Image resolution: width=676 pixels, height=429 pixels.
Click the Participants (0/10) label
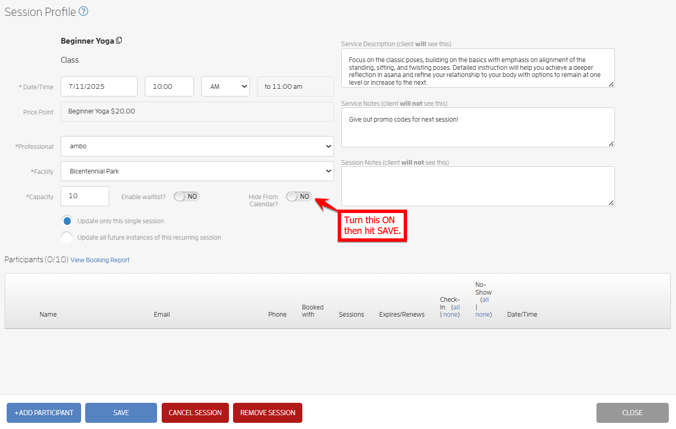coord(36,260)
